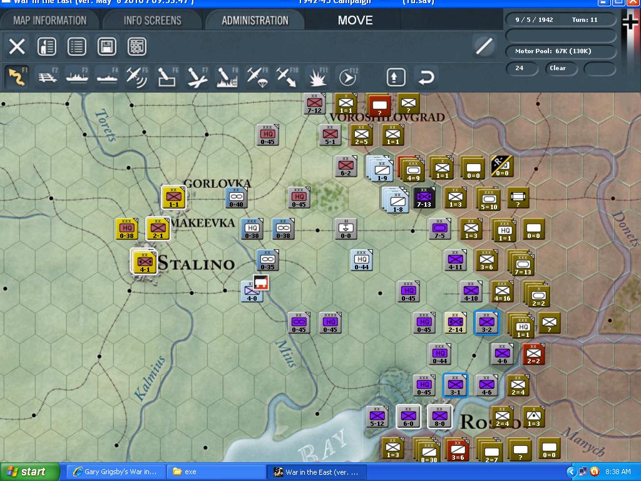Select the 5-1 red infantry counter

click(x=330, y=135)
